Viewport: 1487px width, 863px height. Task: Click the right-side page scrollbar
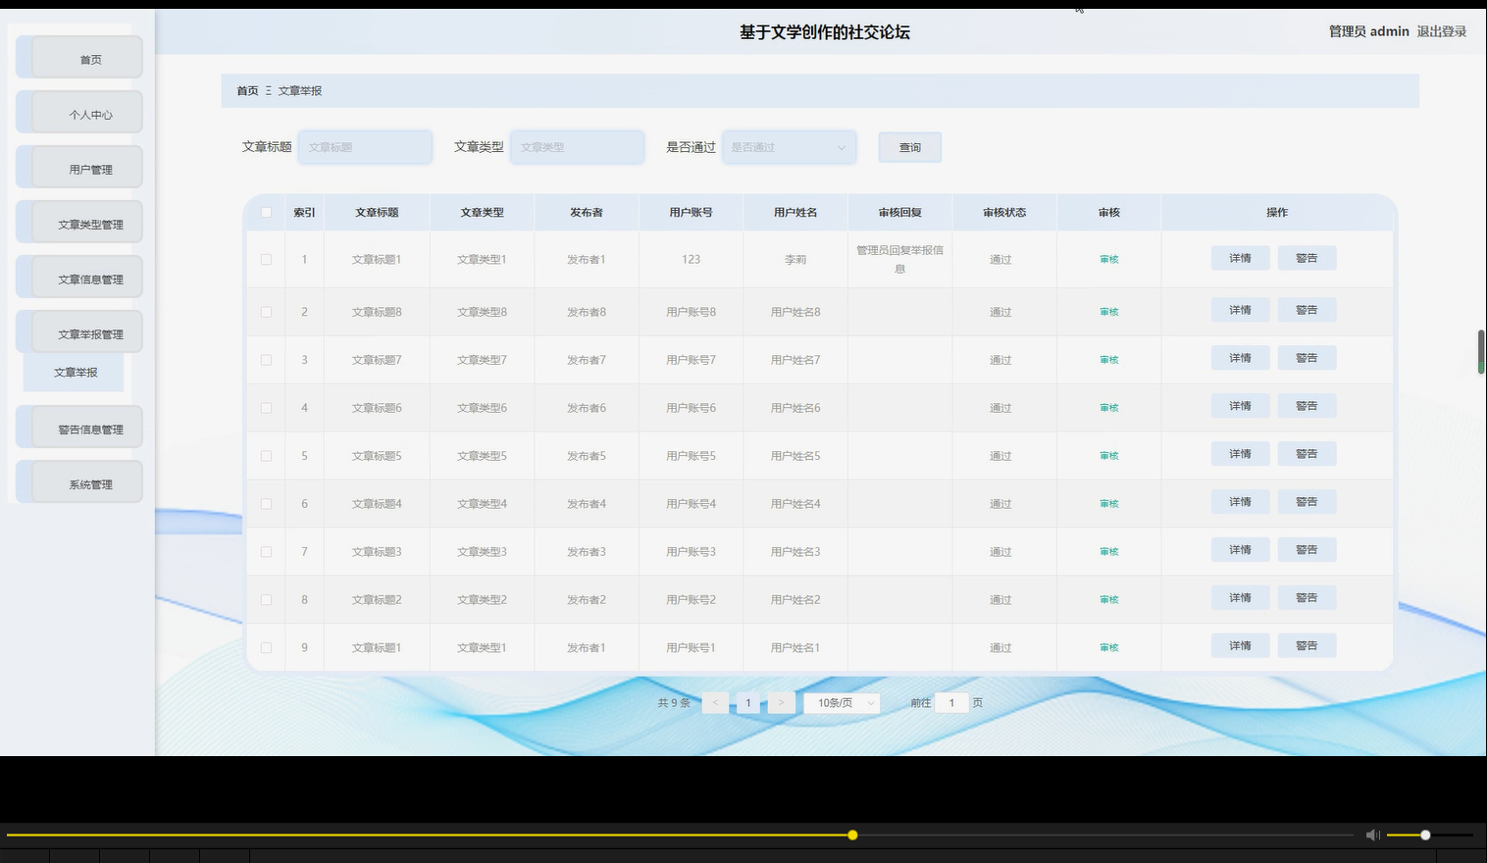coord(1480,350)
